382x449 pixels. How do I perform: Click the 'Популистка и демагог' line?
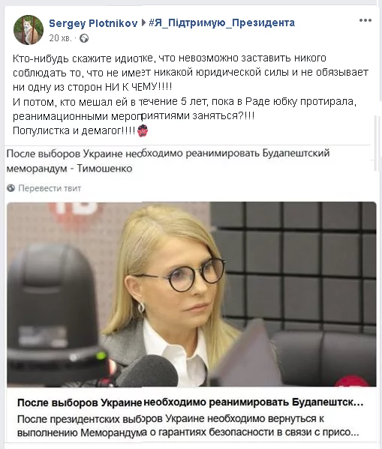74,131
